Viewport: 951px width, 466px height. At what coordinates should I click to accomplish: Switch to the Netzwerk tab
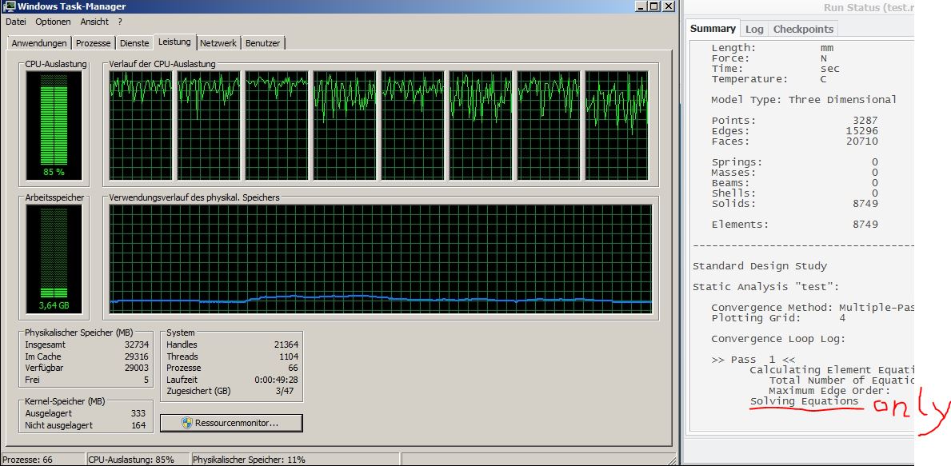[x=218, y=43]
